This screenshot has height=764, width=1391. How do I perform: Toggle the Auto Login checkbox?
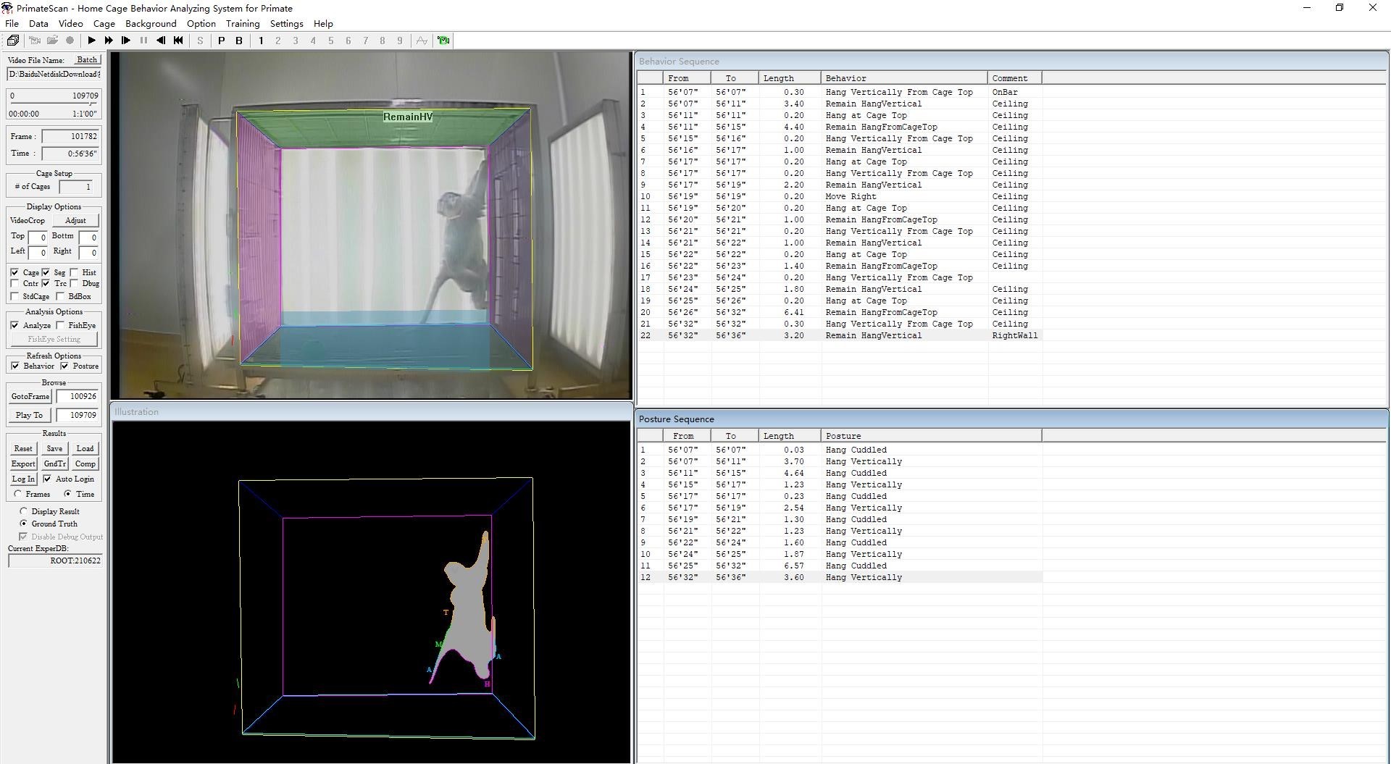tap(47, 479)
